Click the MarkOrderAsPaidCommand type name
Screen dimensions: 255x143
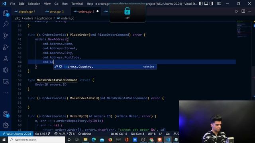(57, 80)
